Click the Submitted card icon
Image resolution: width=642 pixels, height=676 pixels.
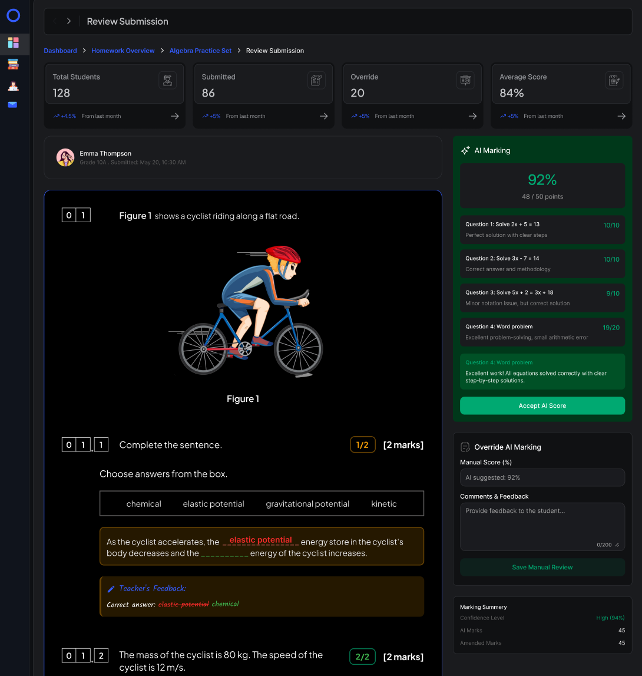click(316, 80)
